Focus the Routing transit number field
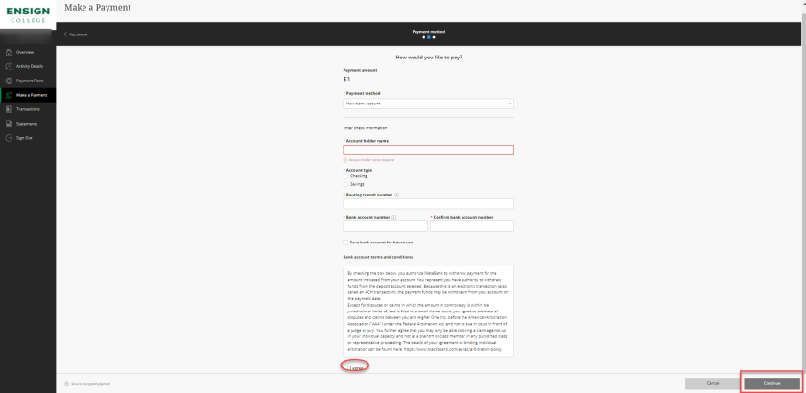 click(x=428, y=204)
